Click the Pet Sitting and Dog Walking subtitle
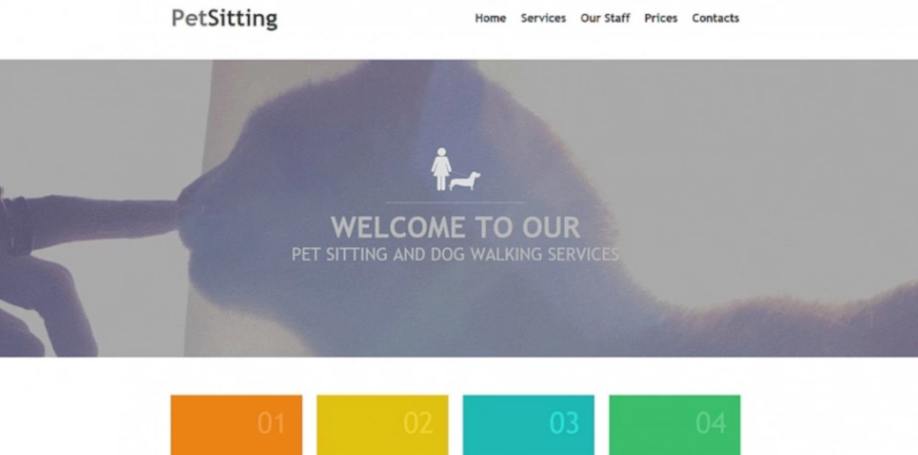Screen dimensions: 918x455 [x=455, y=255]
